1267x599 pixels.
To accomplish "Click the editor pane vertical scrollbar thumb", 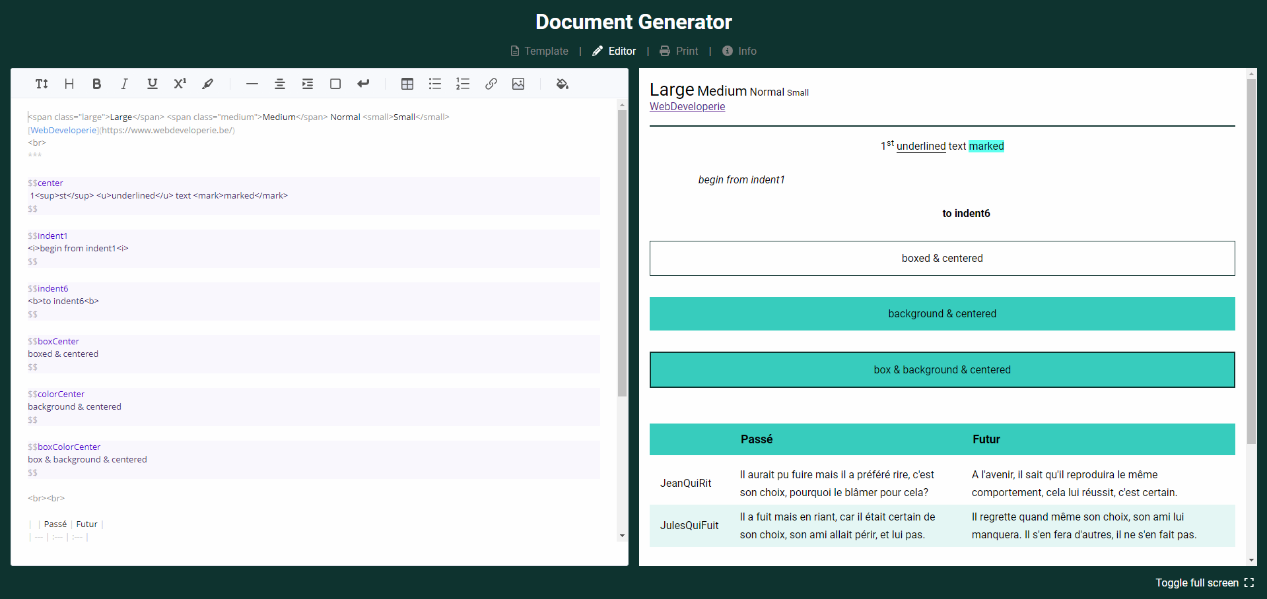I will pyautogui.click(x=622, y=253).
